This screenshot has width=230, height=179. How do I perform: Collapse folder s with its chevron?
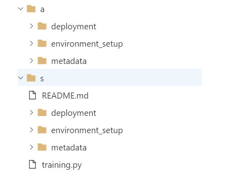21,78
